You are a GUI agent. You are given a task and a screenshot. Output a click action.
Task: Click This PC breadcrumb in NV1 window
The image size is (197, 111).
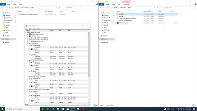coord(17,8)
